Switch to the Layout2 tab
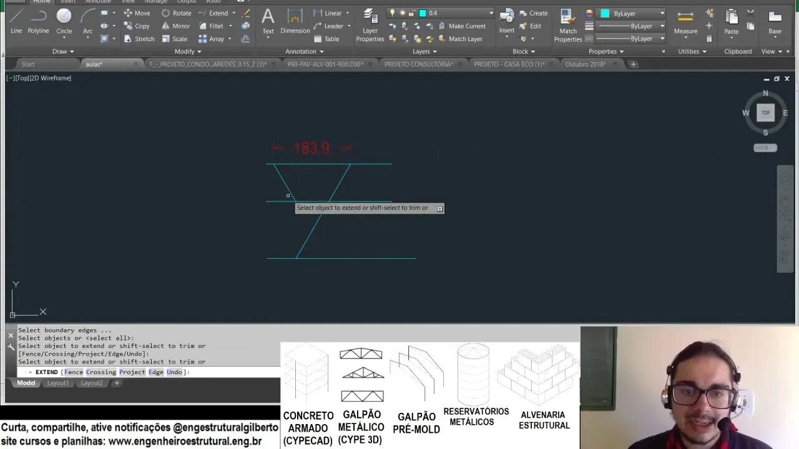 92,383
